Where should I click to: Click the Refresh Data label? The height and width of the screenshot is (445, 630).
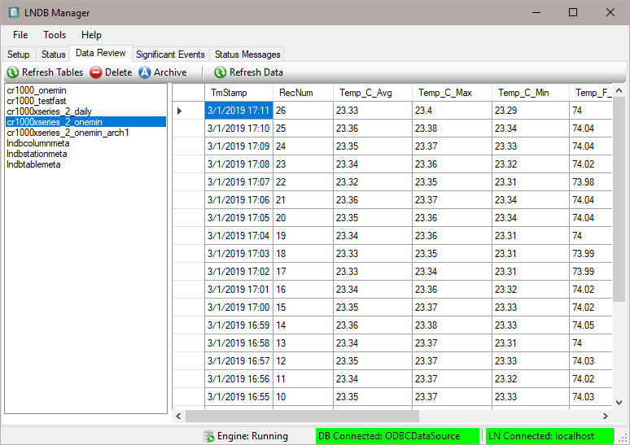point(256,72)
